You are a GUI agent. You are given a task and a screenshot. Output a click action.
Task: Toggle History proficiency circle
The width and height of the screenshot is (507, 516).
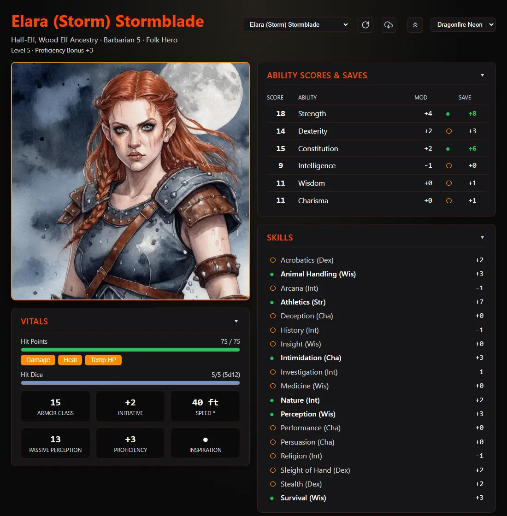272,330
